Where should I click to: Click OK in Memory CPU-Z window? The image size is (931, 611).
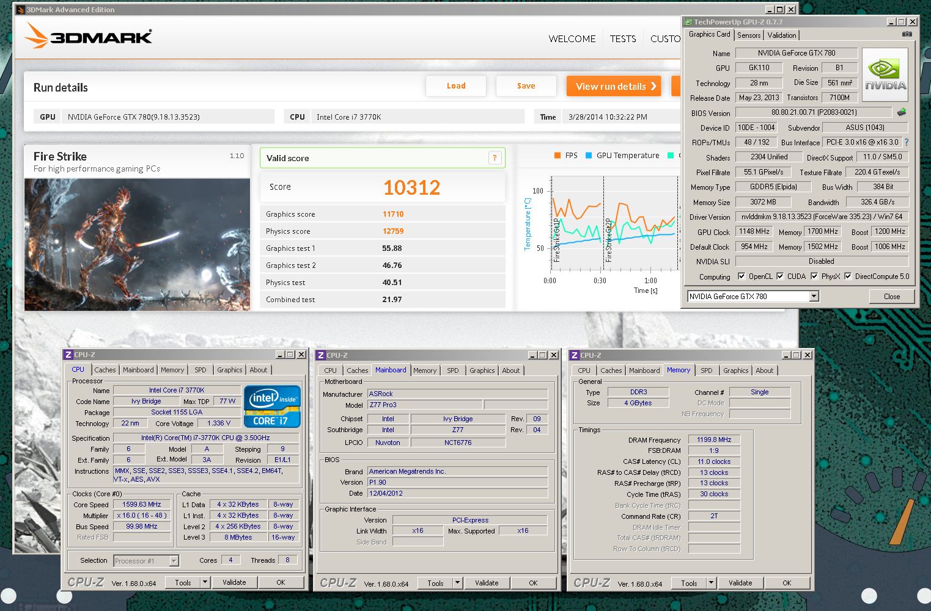787,583
